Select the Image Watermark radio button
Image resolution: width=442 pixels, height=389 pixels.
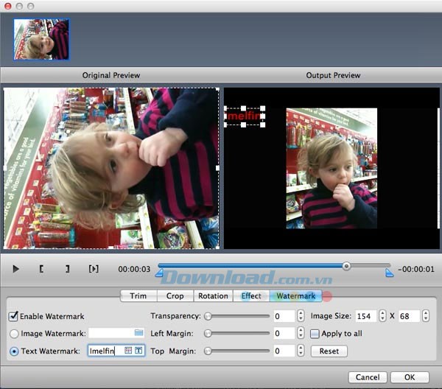point(13,334)
